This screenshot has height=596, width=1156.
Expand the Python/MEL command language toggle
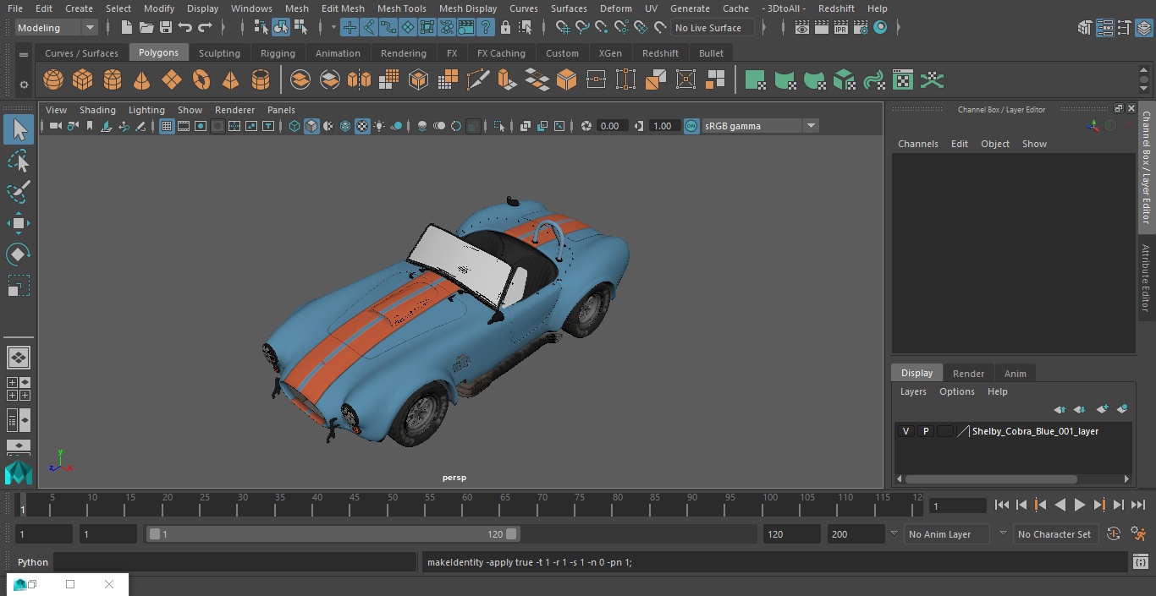[x=33, y=562]
